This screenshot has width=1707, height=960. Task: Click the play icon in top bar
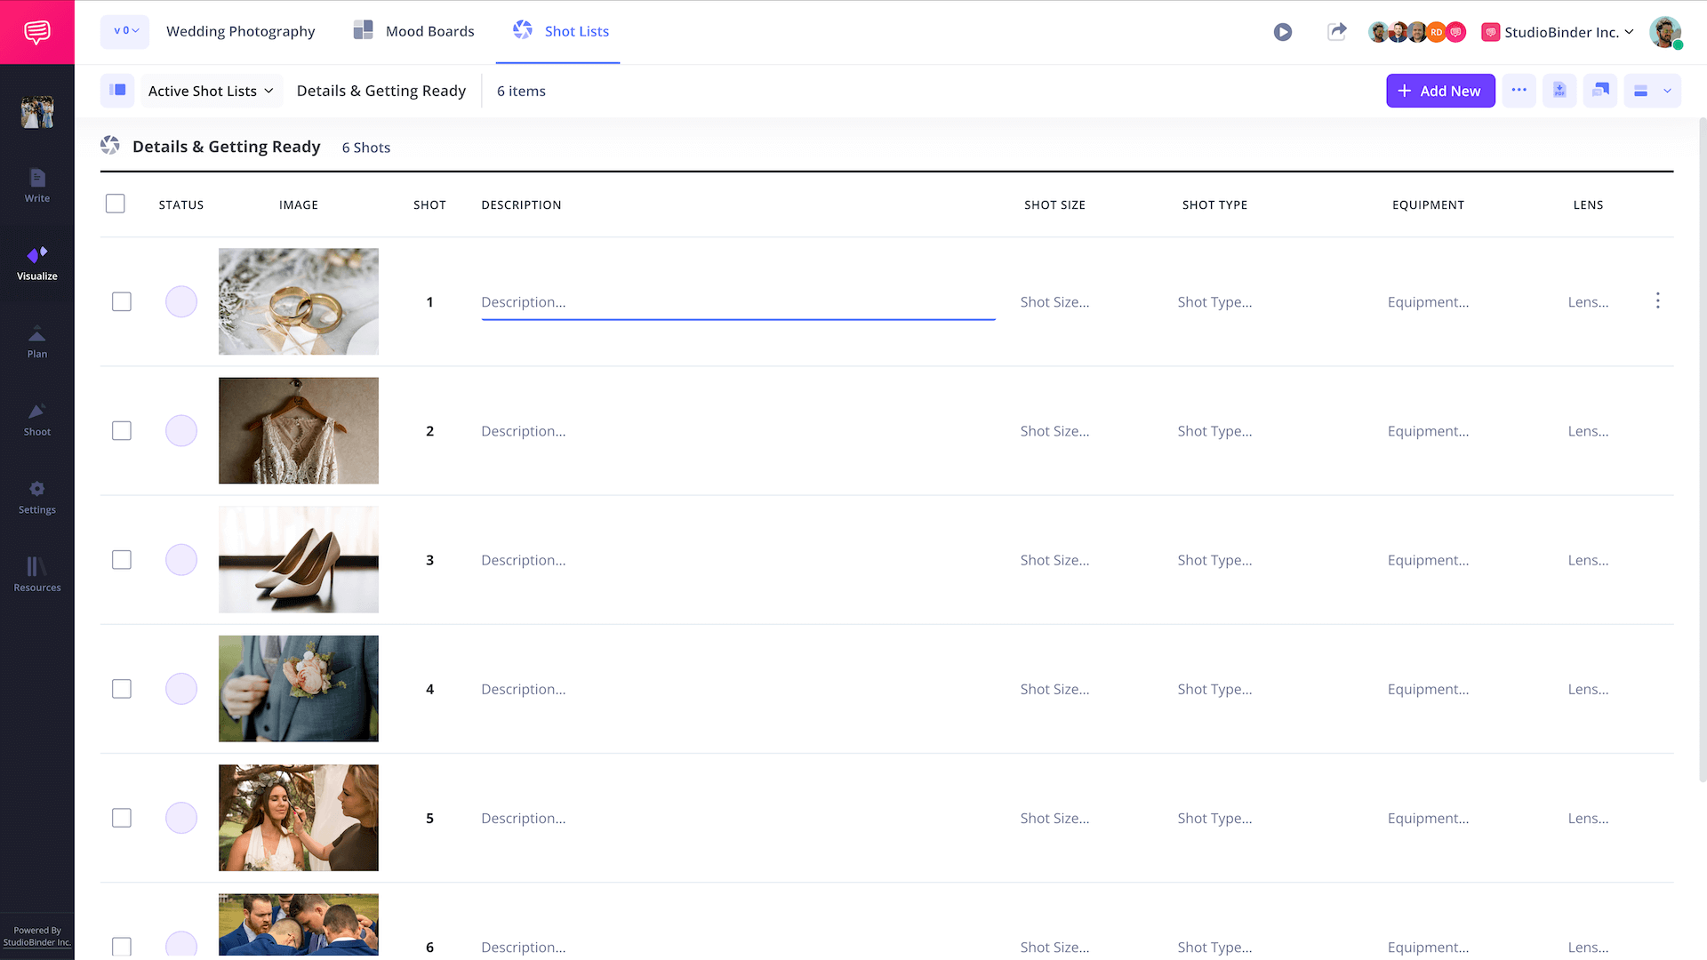[1282, 32]
